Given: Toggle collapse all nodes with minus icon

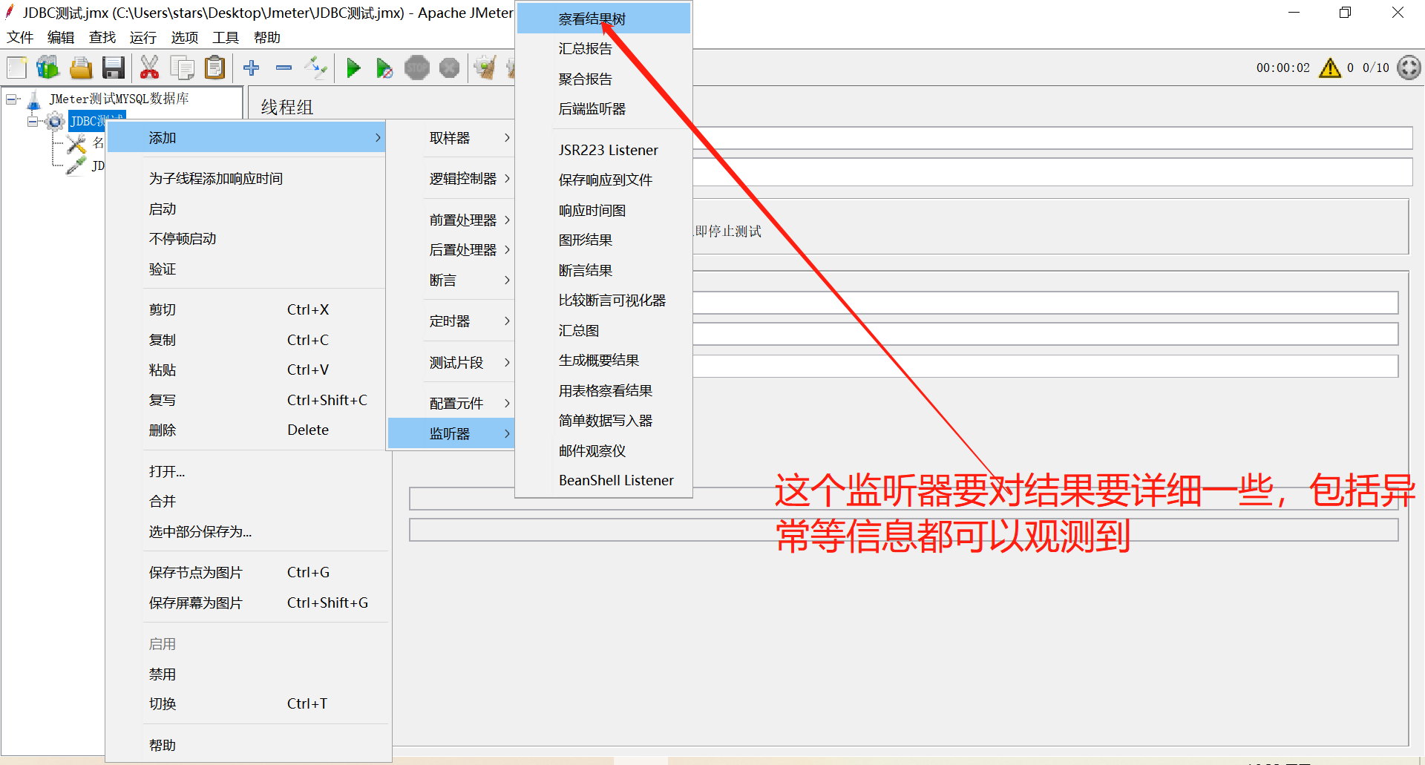Looking at the screenshot, I should pos(284,68).
